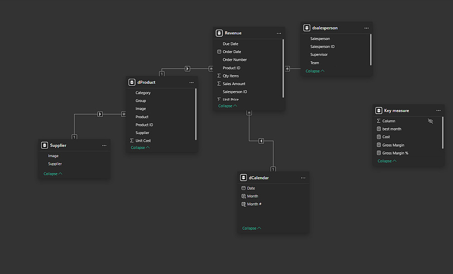Click the dCalendar table header icon

(x=243, y=178)
